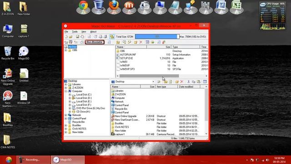The width and height of the screenshot is (291, 164).
Task: Expand DVD RW Drive (G:) node
Action: tap(70, 108)
